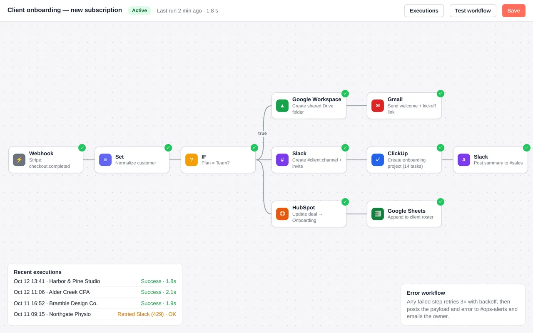Click the Webhook node lightning bolt icon
The height and width of the screenshot is (333, 533).
(x=19, y=160)
